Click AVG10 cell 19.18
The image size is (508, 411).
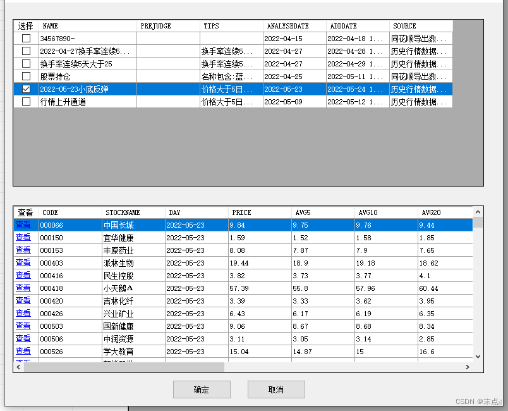click(386, 263)
